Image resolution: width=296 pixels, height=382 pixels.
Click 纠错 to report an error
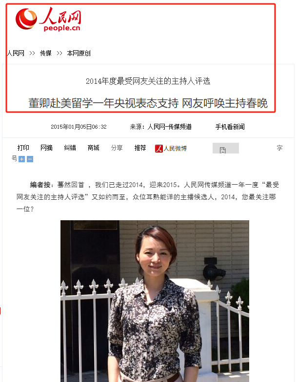[x=70, y=148]
